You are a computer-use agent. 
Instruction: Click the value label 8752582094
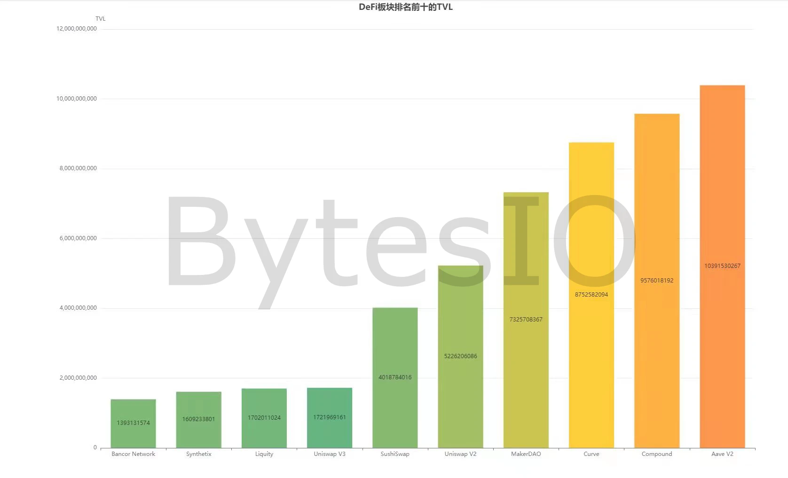591,295
